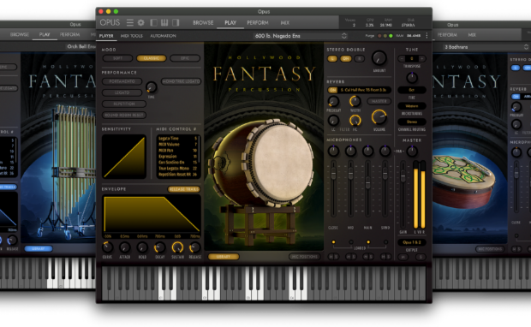This screenshot has width=531, height=327.
Task: Step instruments with the selector up/down arrows
Action: pyautogui.click(x=344, y=36)
